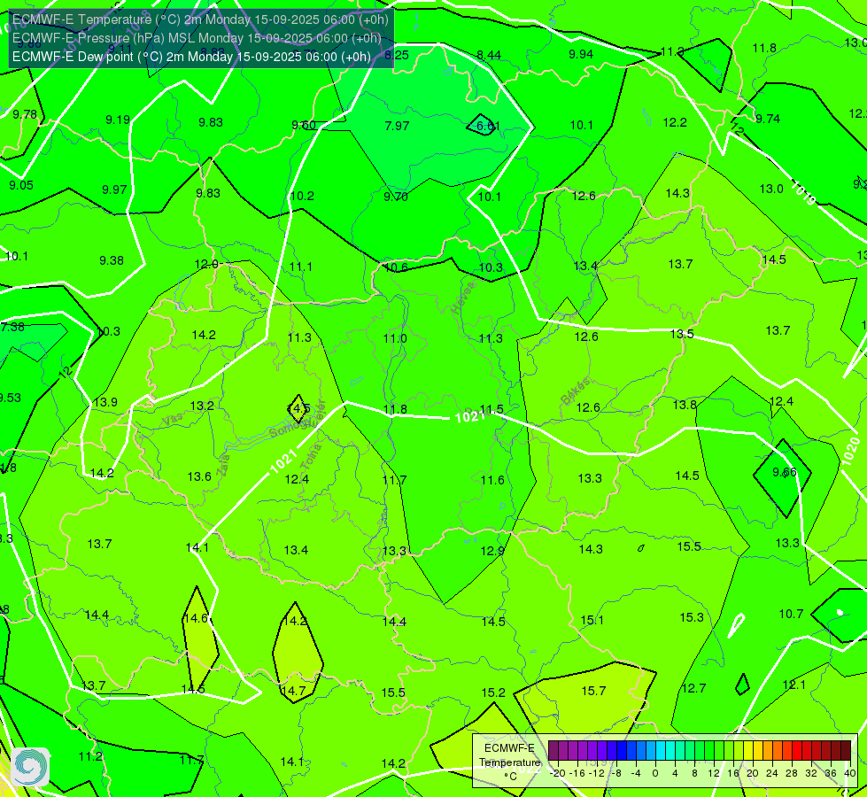867x797 pixels.
Task: Click the 9.38 temperature value
Action: pos(111,260)
